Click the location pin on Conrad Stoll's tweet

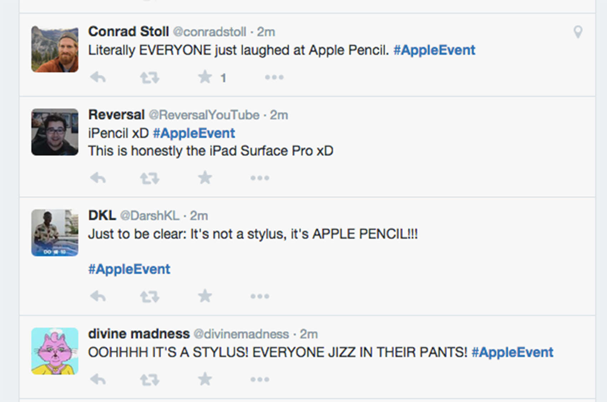[578, 32]
